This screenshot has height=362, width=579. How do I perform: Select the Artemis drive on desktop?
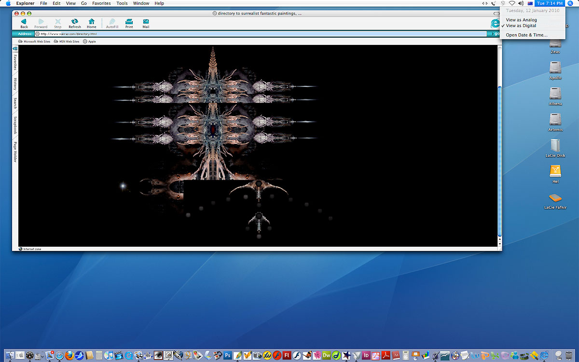click(x=555, y=123)
